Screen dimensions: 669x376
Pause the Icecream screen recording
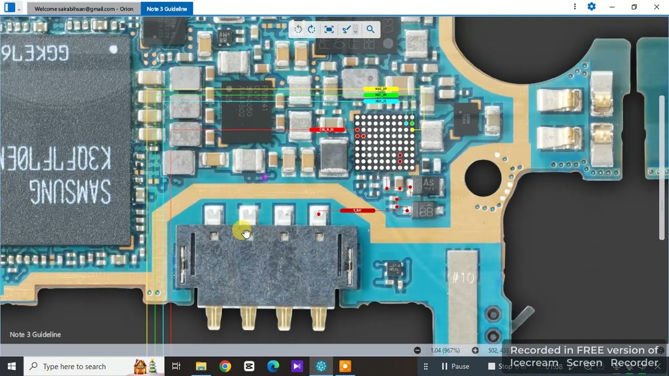pos(455,366)
